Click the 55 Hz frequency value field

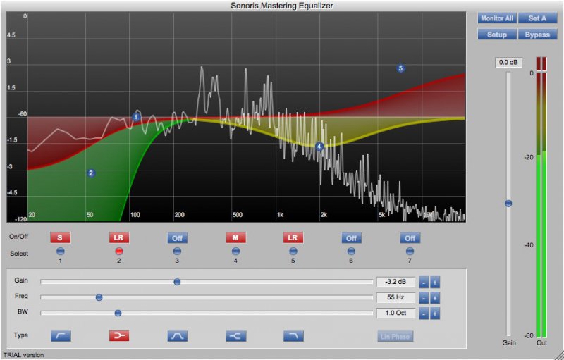point(396,297)
